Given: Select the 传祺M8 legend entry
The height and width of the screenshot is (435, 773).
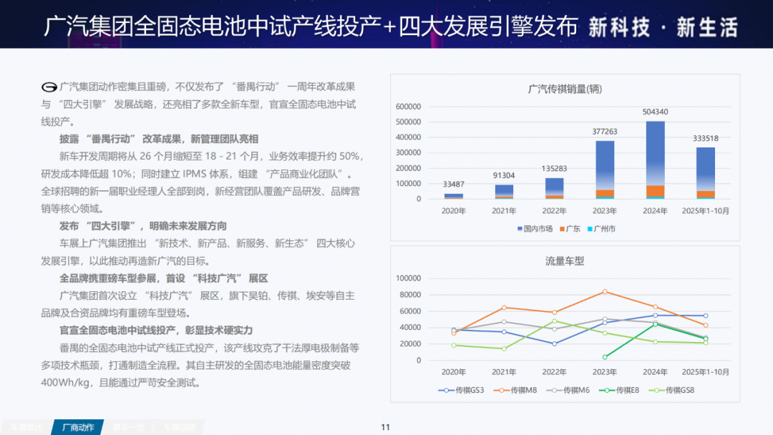Looking at the screenshot, I should point(515,390).
